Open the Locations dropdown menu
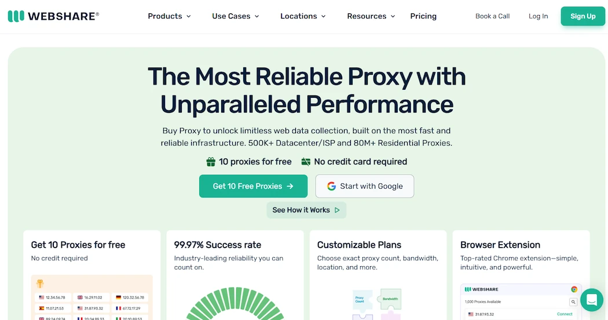 pyautogui.click(x=303, y=16)
